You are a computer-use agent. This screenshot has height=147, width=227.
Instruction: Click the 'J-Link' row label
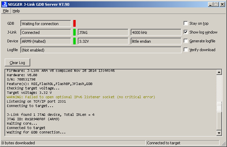(12, 32)
